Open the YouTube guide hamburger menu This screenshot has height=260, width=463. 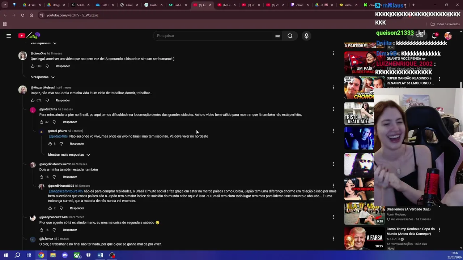tap(9, 36)
